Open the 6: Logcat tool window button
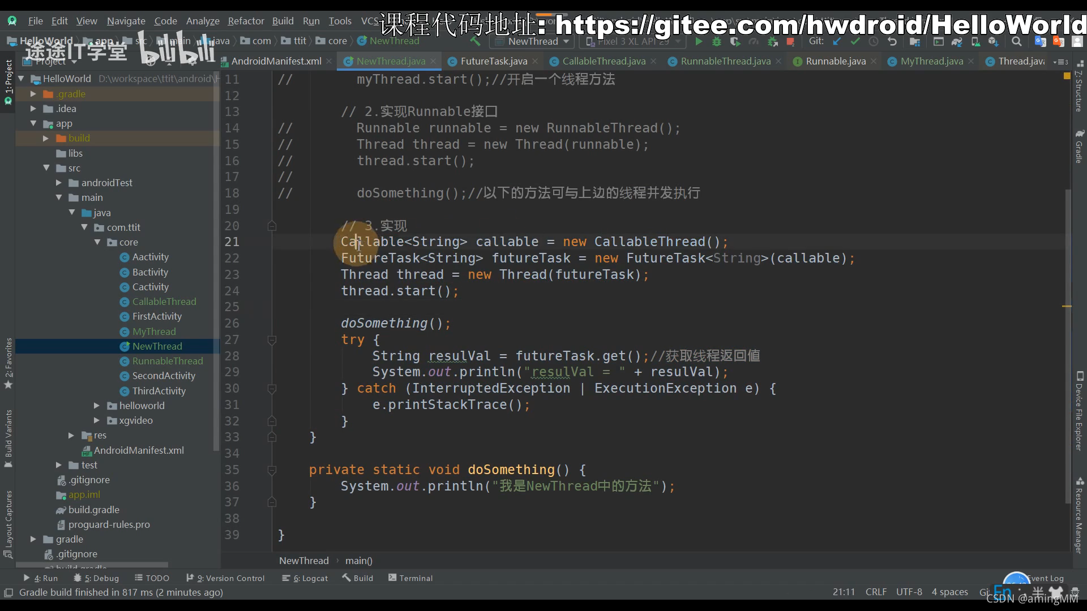Viewport: 1087px width, 611px height. 305,578
